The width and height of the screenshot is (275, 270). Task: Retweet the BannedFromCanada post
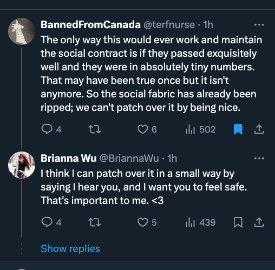(94, 129)
